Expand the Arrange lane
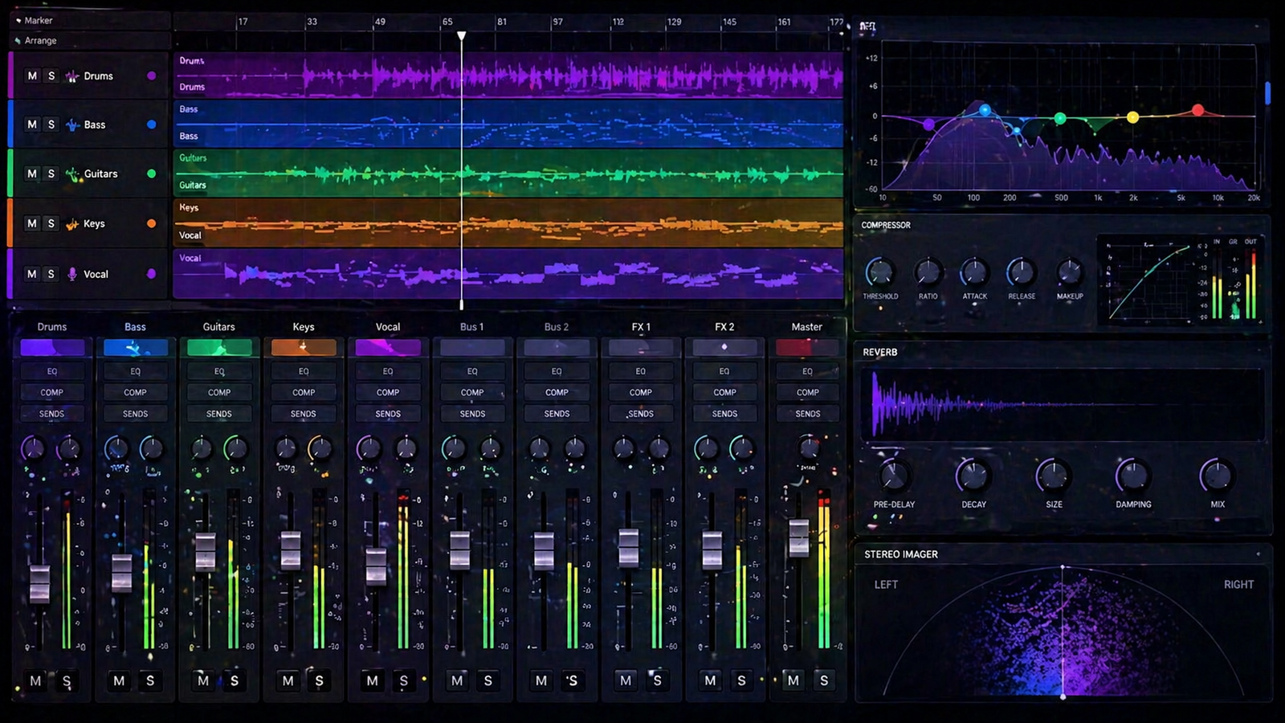The width and height of the screenshot is (1285, 723). [18, 40]
